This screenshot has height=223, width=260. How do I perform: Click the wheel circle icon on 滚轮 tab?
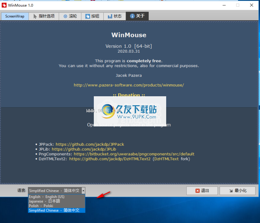pos(65,16)
